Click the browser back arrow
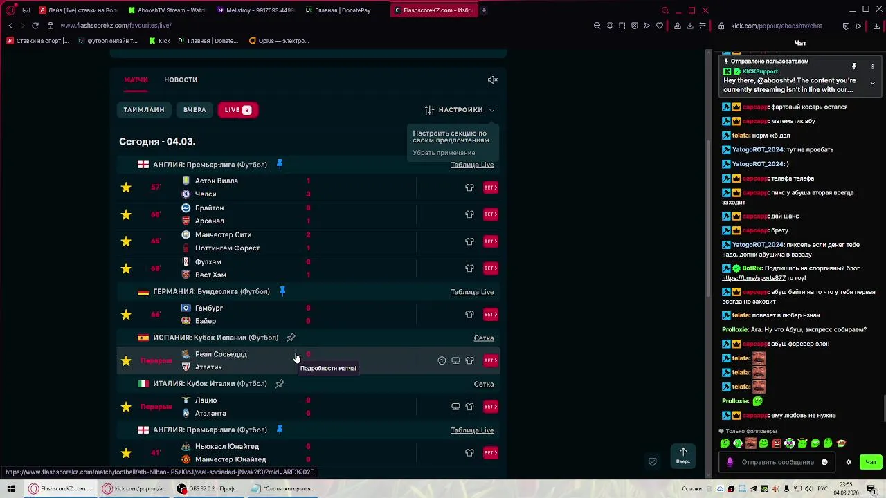Viewport: 886px width, 498px height. [10, 26]
